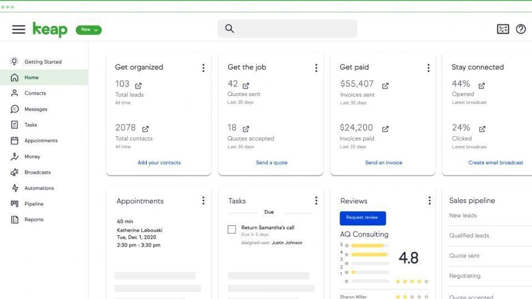The height and width of the screenshot is (299, 532).
Task: Expand the green New dropdown
Action: point(89,30)
